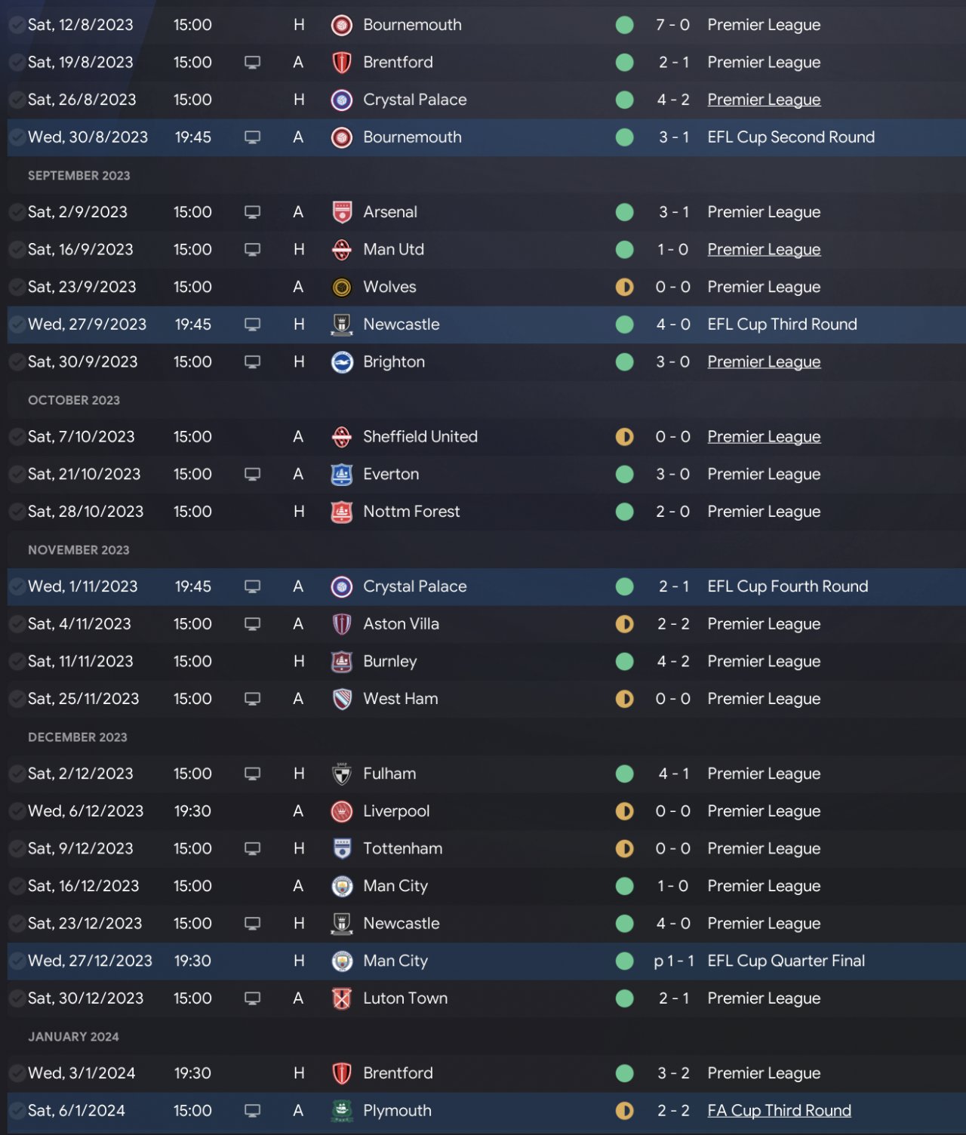This screenshot has height=1135, width=966.
Task: Collapse the JANUARY 2024 month header
Action: (73, 1037)
